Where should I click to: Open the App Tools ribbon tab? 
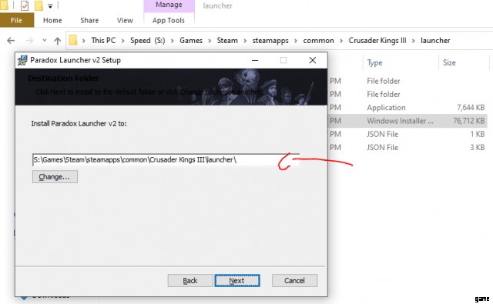[169, 21]
